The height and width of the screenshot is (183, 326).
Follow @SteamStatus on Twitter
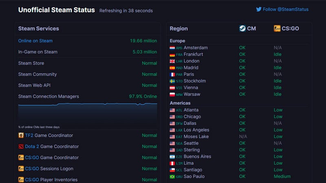[286, 9]
